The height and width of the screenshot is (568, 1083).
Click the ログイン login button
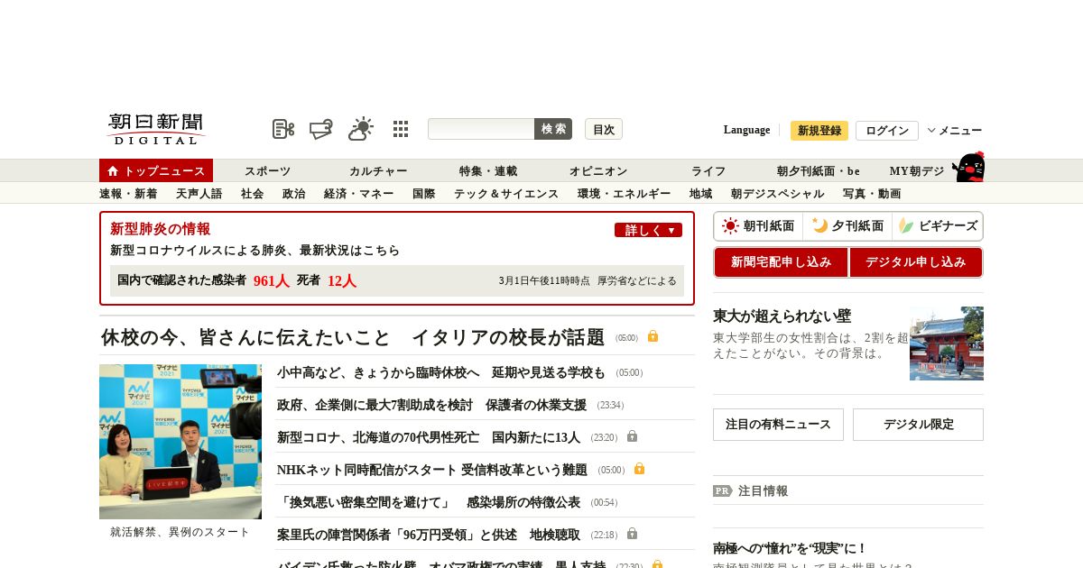[x=887, y=131]
